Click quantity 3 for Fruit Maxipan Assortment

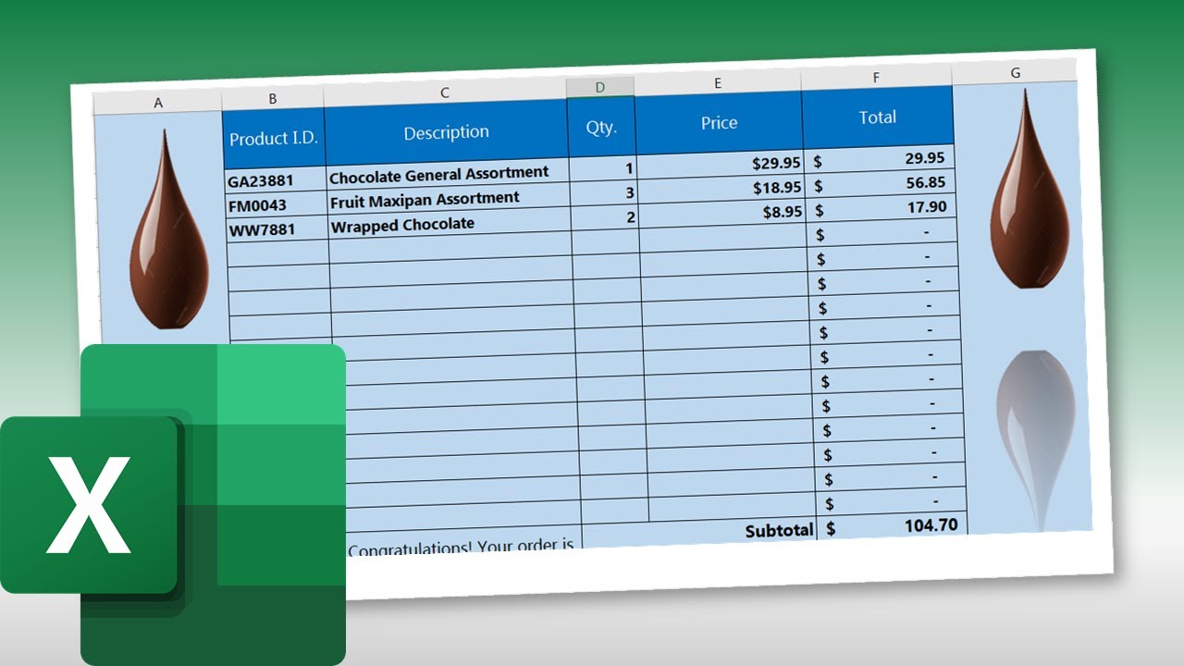[x=605, y=192]
